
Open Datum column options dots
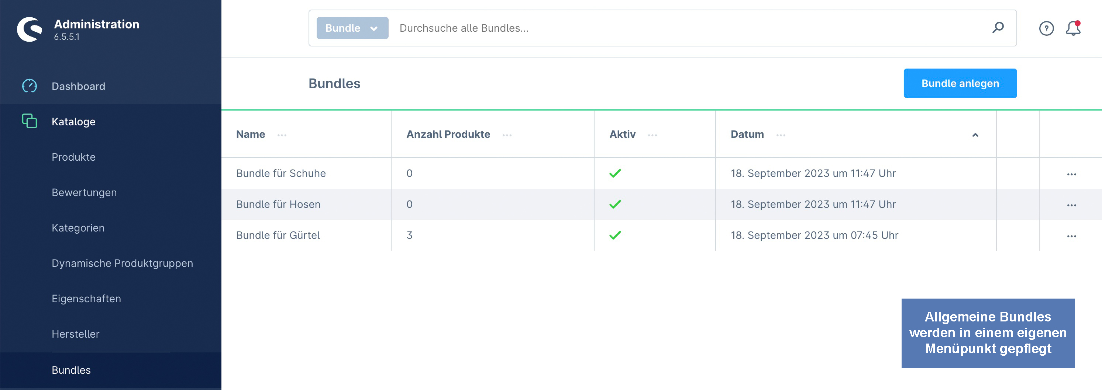(x=780, y=135)
